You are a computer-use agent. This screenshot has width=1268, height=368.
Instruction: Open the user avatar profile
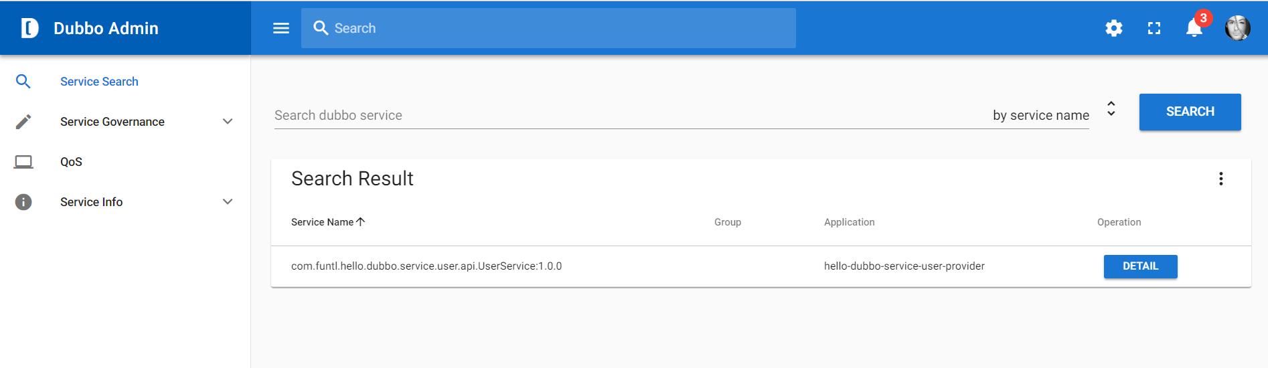coord(1238,28)
